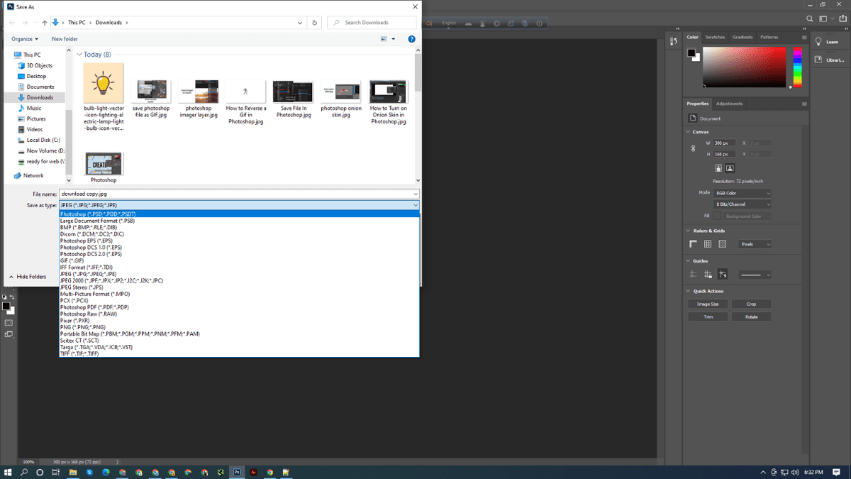Choose Targa (*.TGA;*.VDA;*.ICB;*.VST) format
The width and height of the screenshot is (851, 479).
[x=239, y=347]
